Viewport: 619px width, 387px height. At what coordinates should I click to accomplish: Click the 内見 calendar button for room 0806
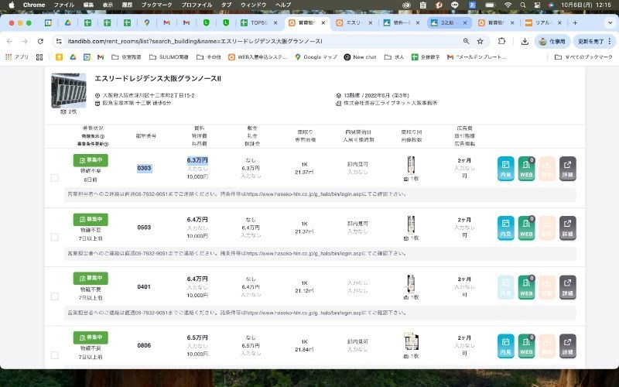coord(505,346)
